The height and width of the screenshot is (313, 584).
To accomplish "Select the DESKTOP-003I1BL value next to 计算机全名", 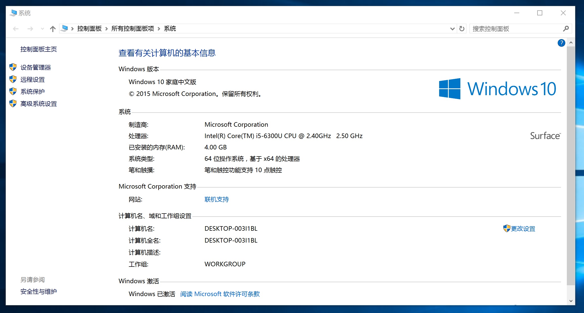I will tap(231, 241).
